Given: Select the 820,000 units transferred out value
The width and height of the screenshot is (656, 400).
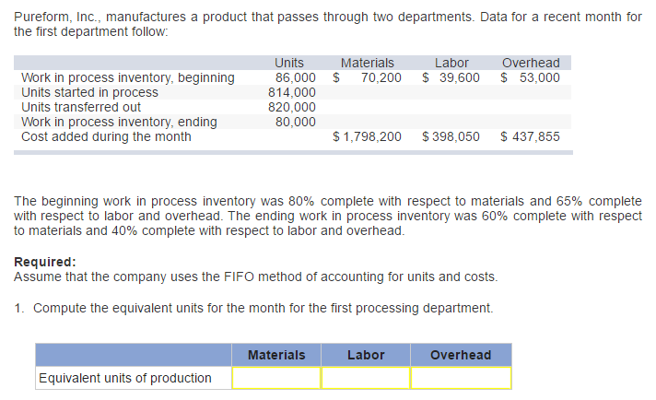Looking at the screenshot, I should [x=292, y=107].
